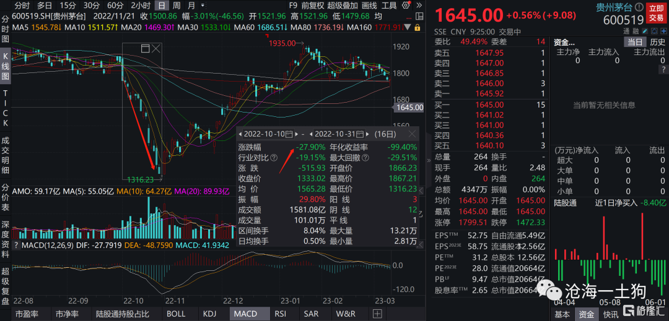Select the 60分 period
The height and width of the screenshot is (321, 669).
(115, 6)
